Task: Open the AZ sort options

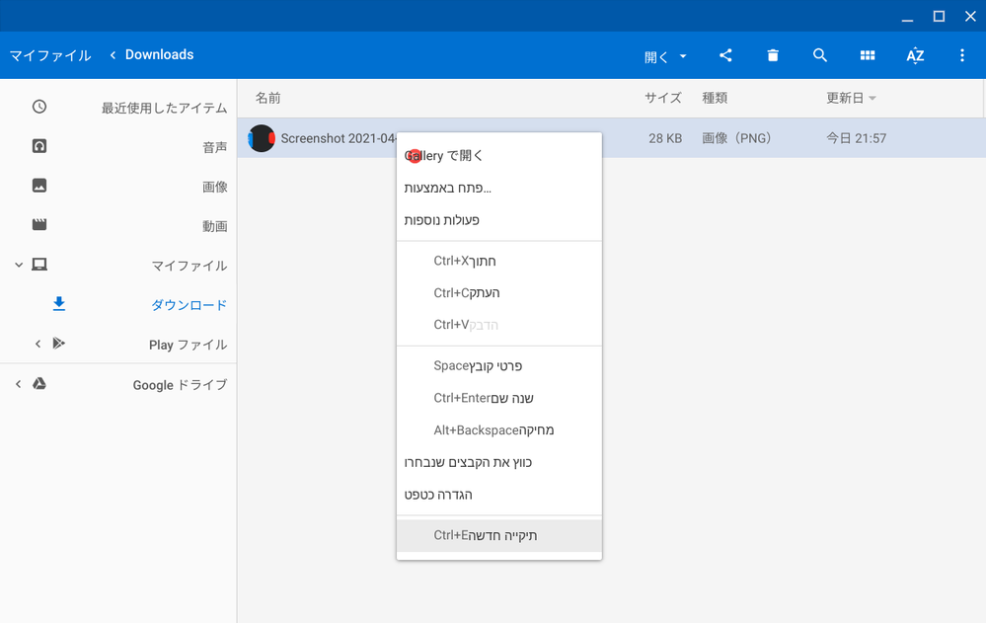Action: click(915, 55)
